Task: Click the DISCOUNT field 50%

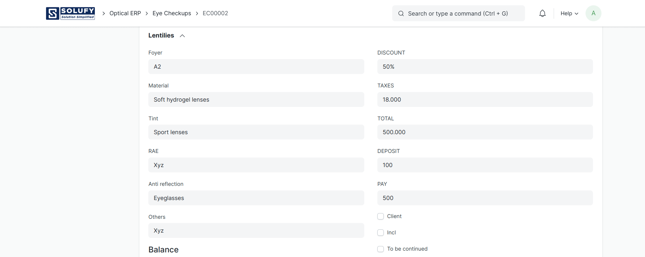Action: [x=485, y=67]
